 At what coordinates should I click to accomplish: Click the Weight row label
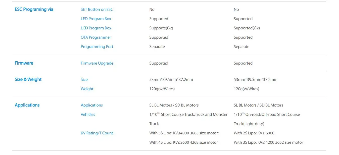pyautogui.click(x=87, y=89)
